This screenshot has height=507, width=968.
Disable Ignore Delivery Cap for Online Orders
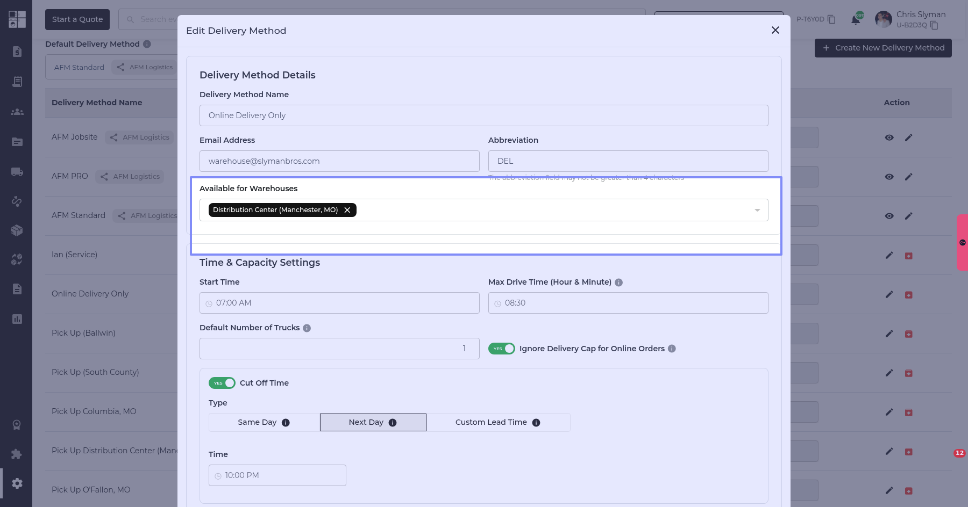[x=501, y=349]
